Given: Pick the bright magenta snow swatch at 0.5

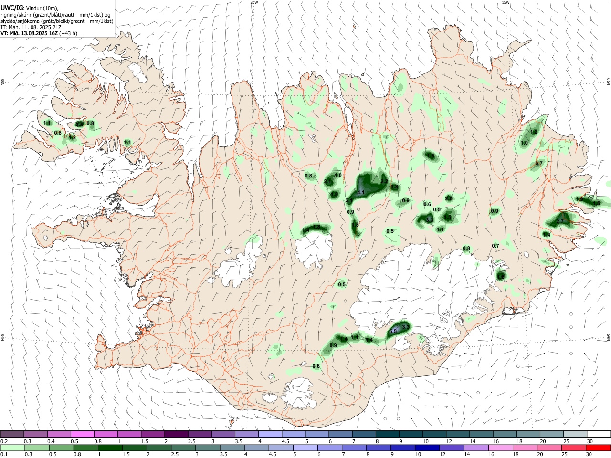Looking at the screenshot, I should pyautogui.click(x=83, y=435).
